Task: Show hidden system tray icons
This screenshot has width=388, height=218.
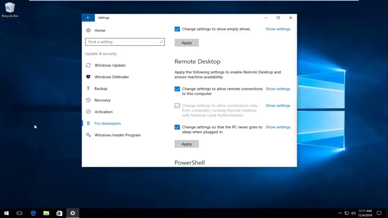Action: pyautogui.click(x=340, y=213)
